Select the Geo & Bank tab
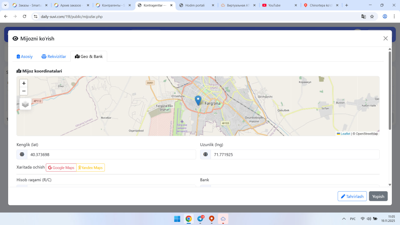 (89, 57)
